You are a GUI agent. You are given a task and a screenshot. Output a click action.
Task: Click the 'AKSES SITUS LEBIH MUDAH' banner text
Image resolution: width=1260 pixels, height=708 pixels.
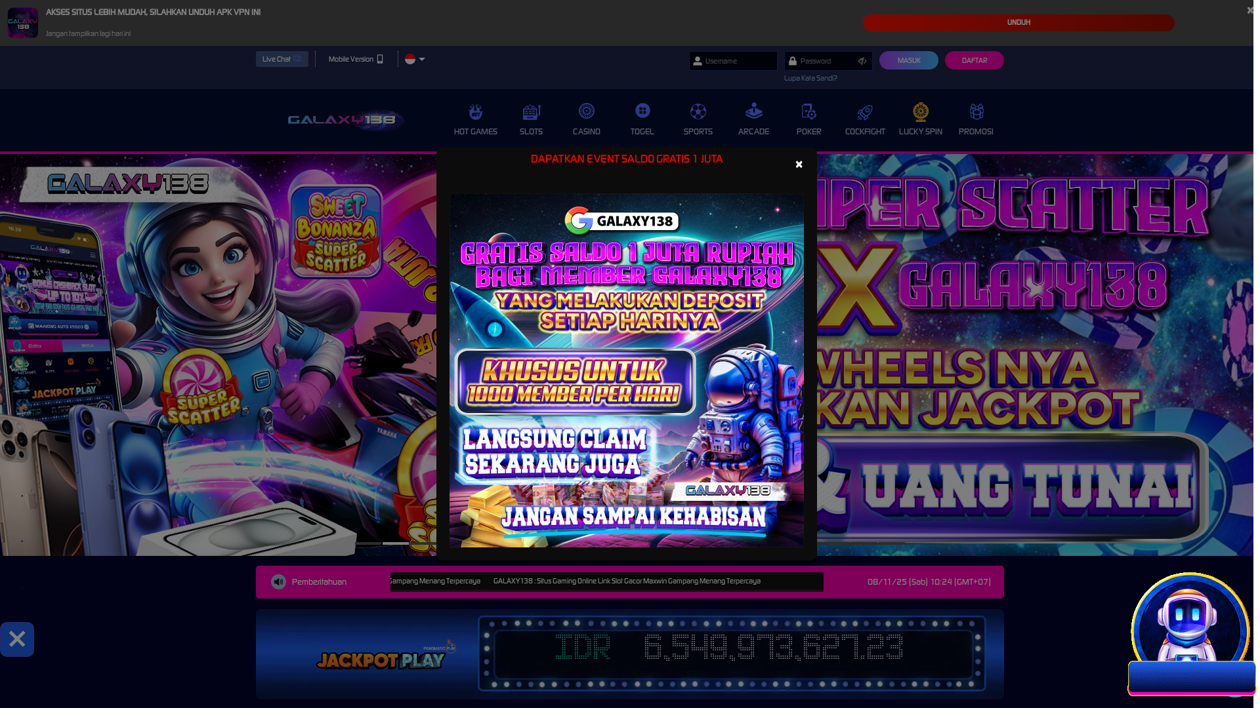pyautogui.click(x=153, y=12)
